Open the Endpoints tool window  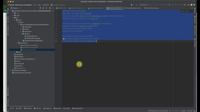tap(47, 109)
